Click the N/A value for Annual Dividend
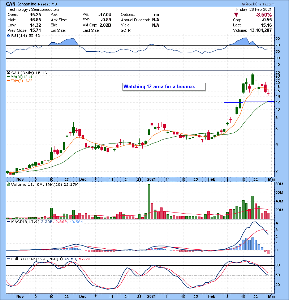289x300 pixels. 155,20
